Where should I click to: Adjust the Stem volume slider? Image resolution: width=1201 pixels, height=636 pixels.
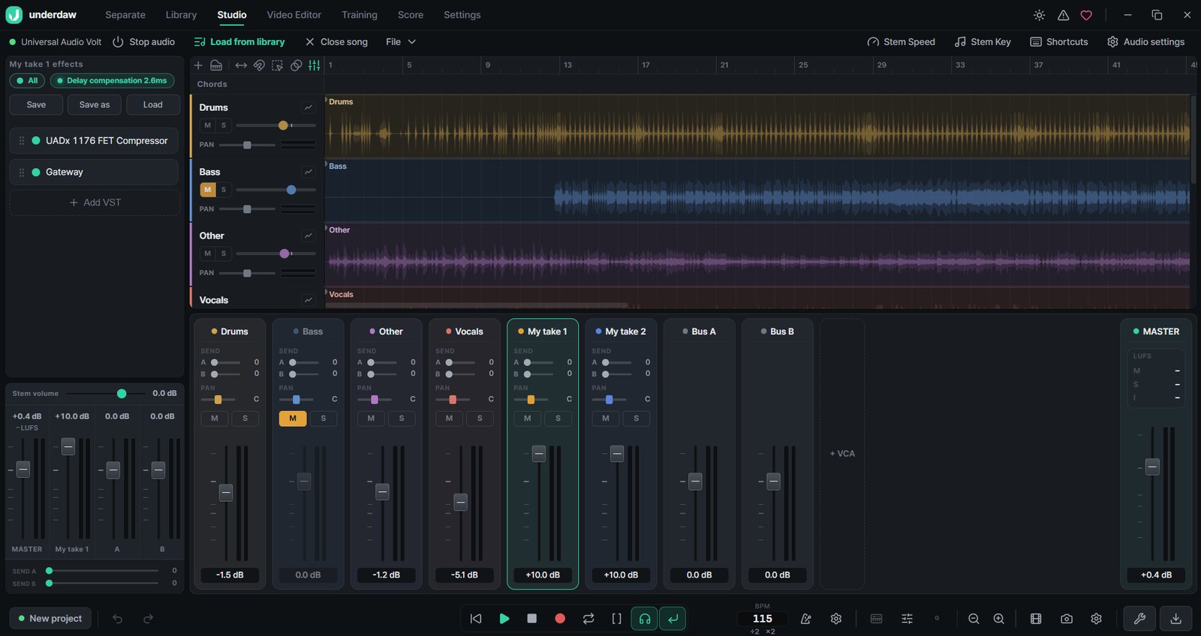pyautogui.click(x=105, y=394)
